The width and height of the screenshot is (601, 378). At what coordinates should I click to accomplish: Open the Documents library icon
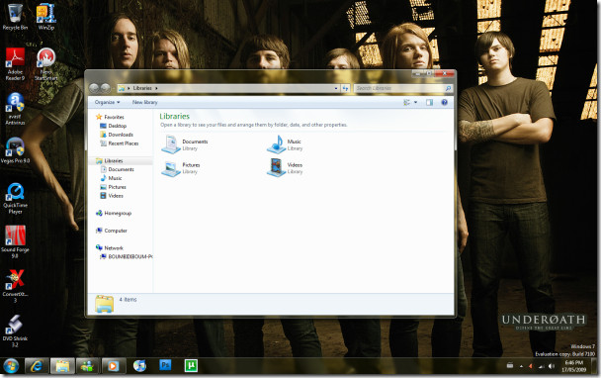pyautogui.click(x=171, y=144)
